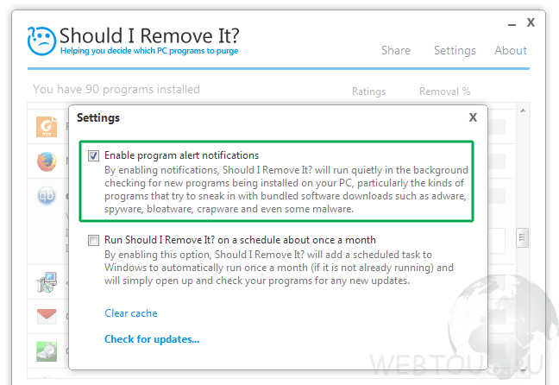Click the sad face app logo

click(x=41, y=41)
